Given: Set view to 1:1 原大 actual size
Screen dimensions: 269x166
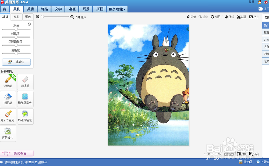Looking at the screenshot, I should [x=81, y=17].
